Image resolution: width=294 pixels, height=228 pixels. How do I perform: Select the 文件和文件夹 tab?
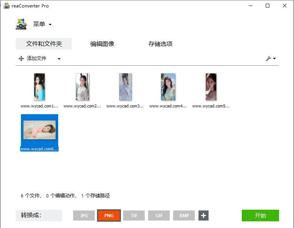44,44
